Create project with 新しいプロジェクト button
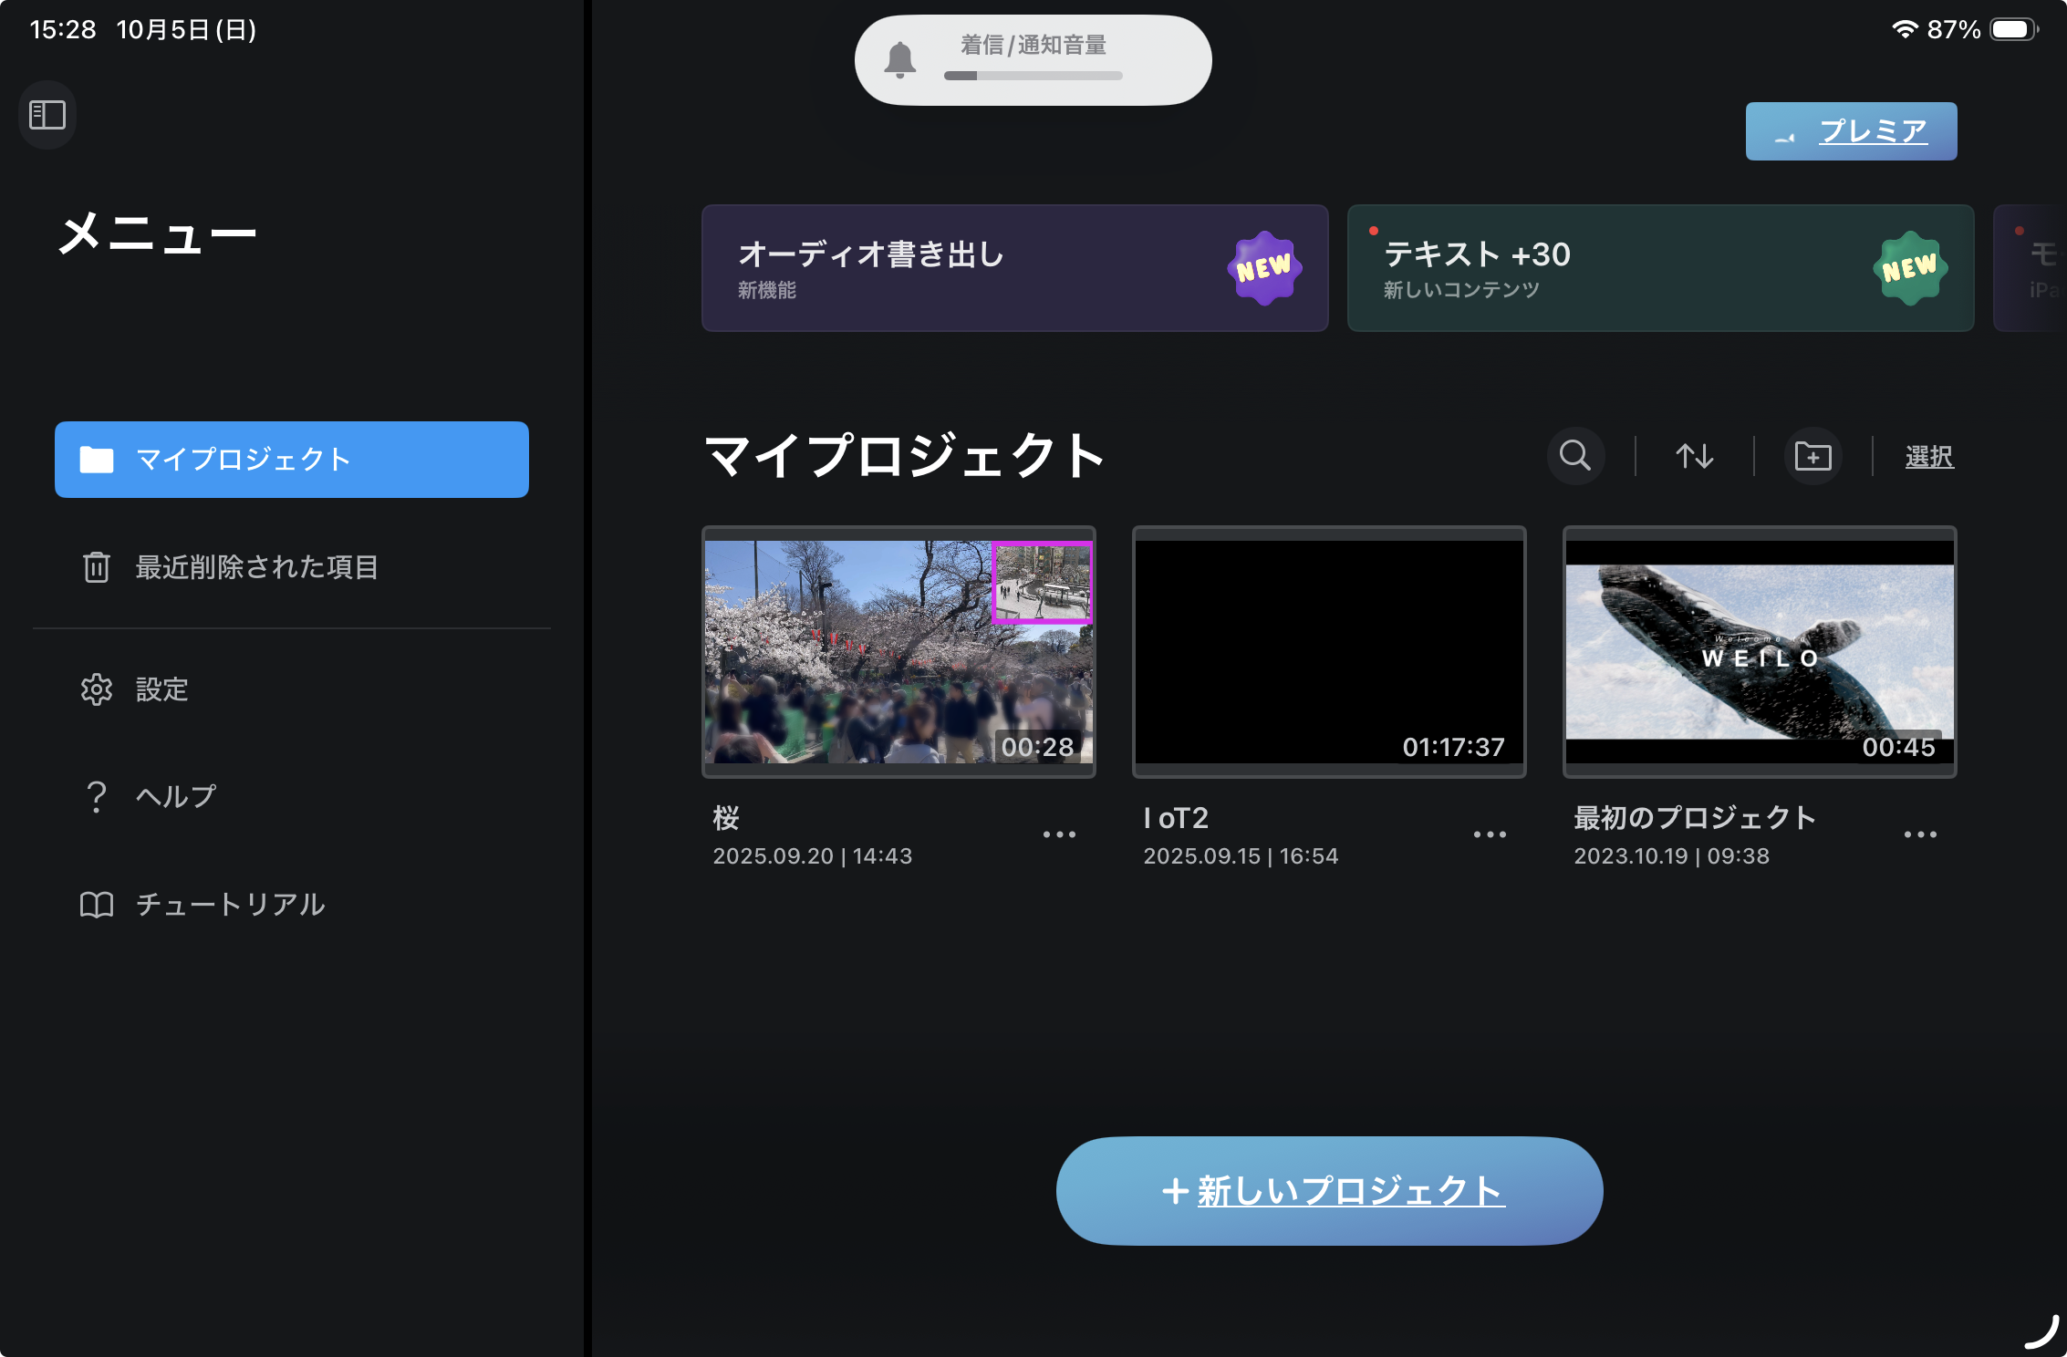The image size is (2067, 1357). click(x=1329, y=1190)
